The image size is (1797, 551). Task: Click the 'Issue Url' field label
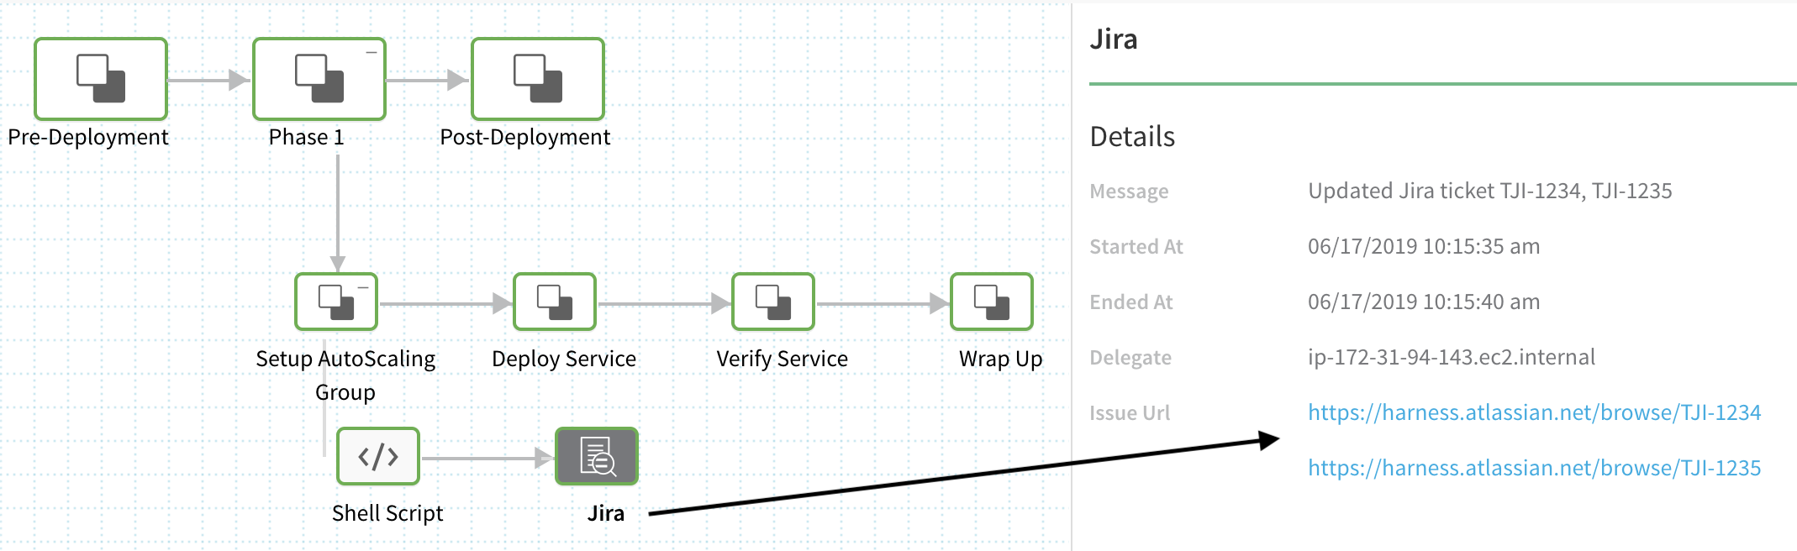pyautogui.click(x=1130, y=413)
